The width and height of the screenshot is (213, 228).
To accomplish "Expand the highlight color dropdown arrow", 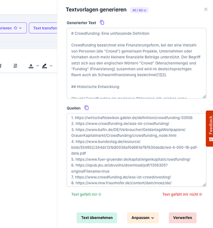I will (x=51, y=66).
